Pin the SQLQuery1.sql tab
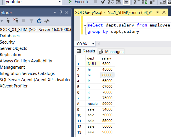171x137 pixels. 157,12
